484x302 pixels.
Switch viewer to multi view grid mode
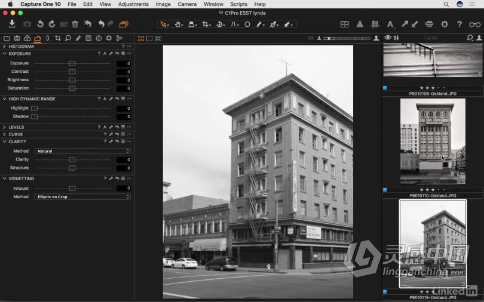tap(141, 39)
